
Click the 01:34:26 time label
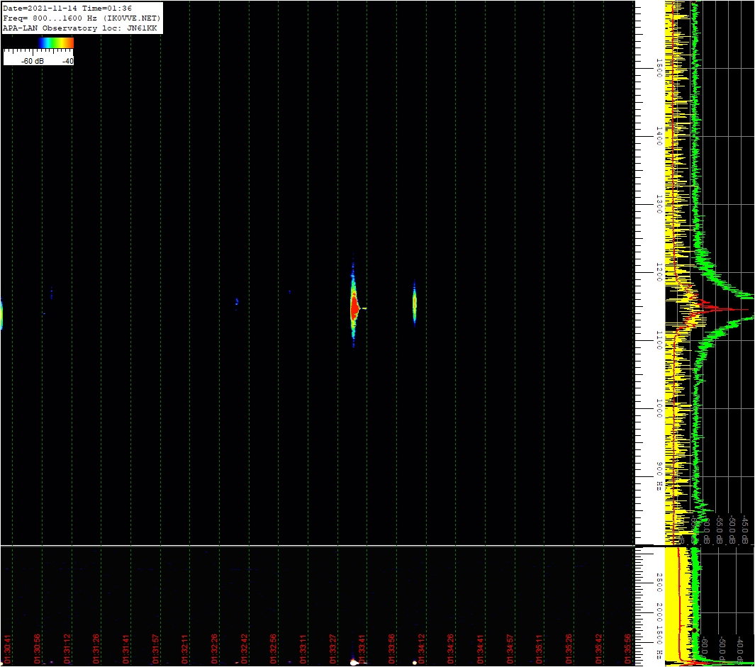point(451,649)
